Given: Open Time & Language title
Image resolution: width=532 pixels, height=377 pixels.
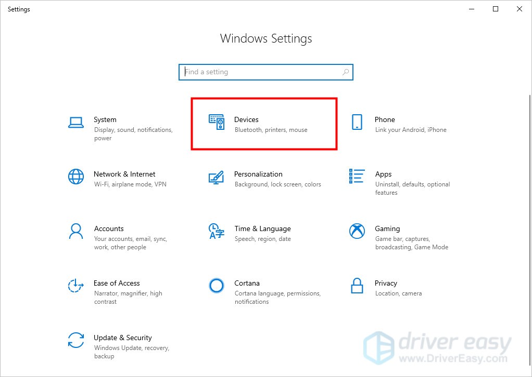Looking at the screenshot, I should (x=262, y=229).
